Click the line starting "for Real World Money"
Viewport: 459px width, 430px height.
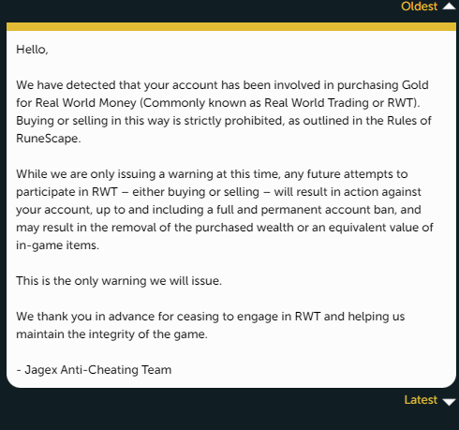tap(218, 103)
